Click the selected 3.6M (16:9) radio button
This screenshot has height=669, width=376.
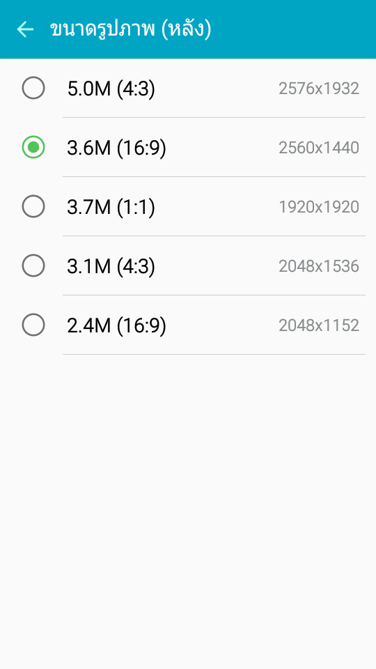(33, 147)
